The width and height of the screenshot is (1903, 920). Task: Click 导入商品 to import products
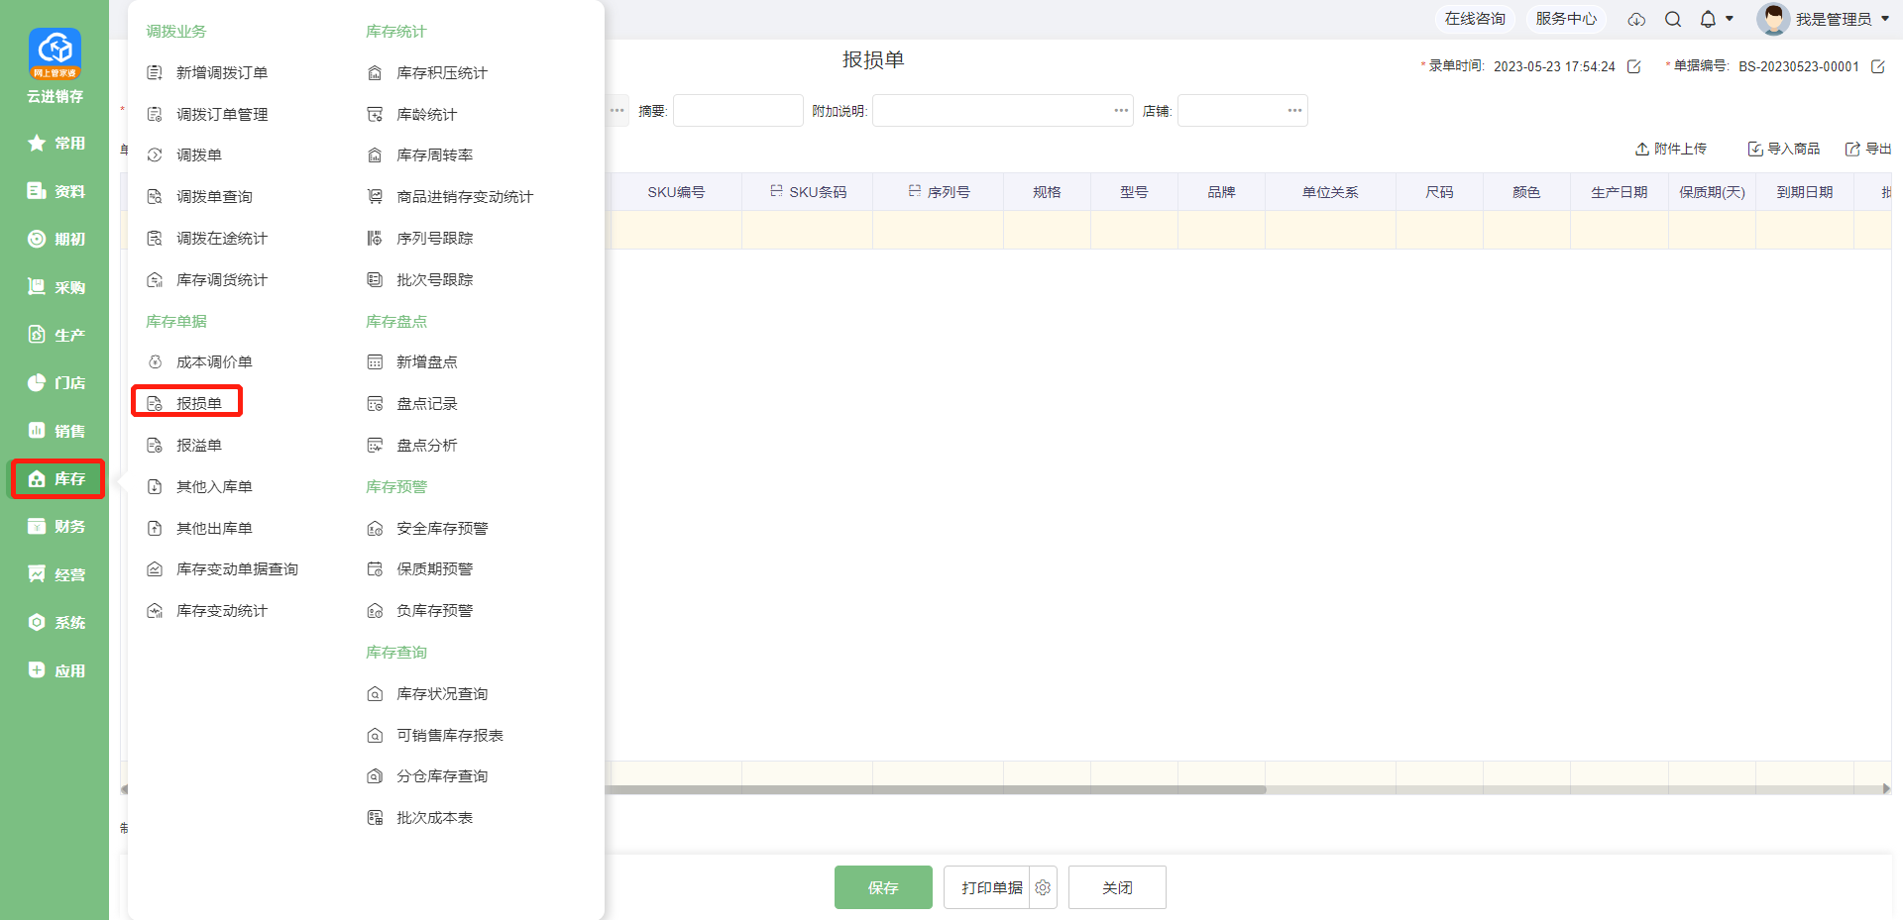point(1784,149)
